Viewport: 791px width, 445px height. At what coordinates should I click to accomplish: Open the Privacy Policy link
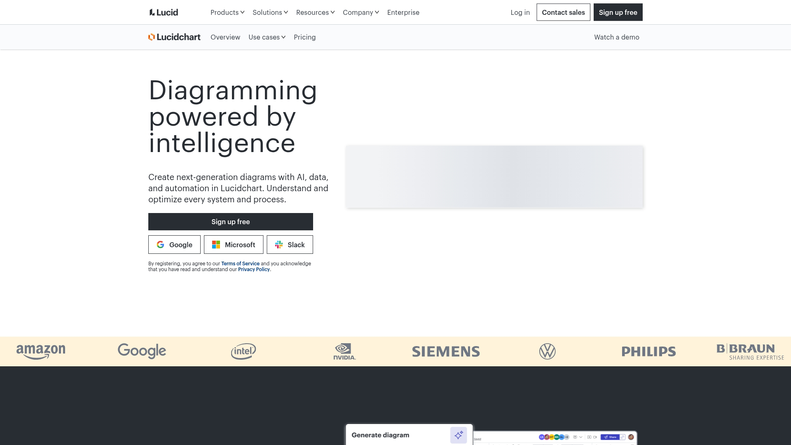point(254,269)
